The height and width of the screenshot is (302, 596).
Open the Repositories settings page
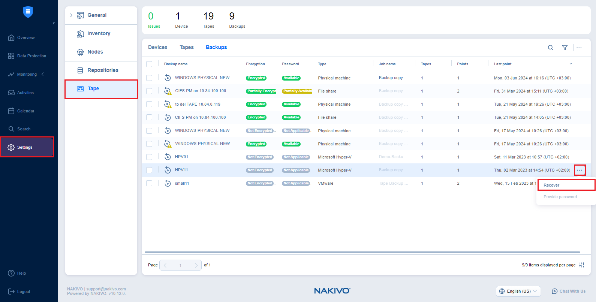(102, 70)
